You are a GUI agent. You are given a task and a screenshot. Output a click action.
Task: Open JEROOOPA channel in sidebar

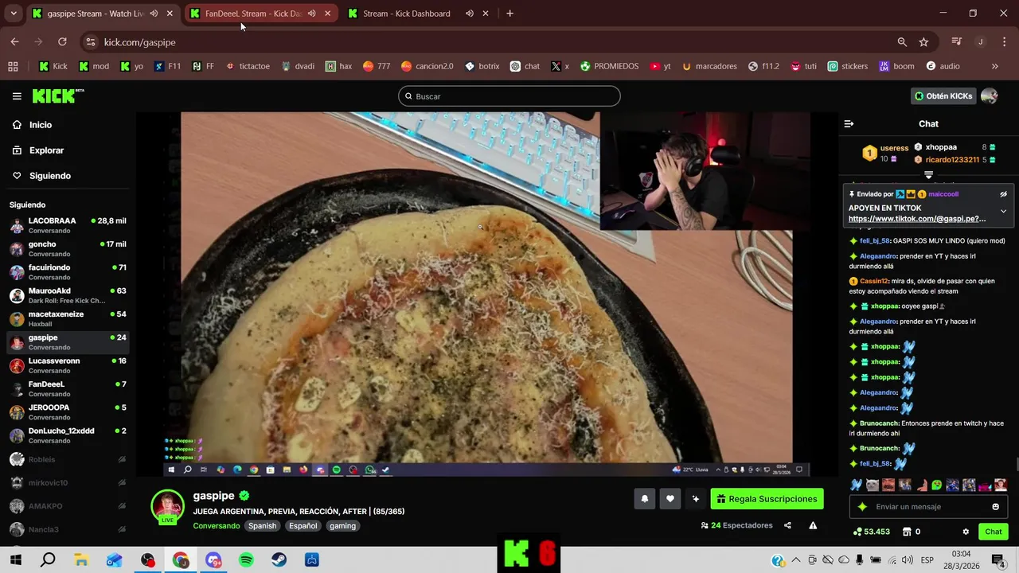pos(67,411)
